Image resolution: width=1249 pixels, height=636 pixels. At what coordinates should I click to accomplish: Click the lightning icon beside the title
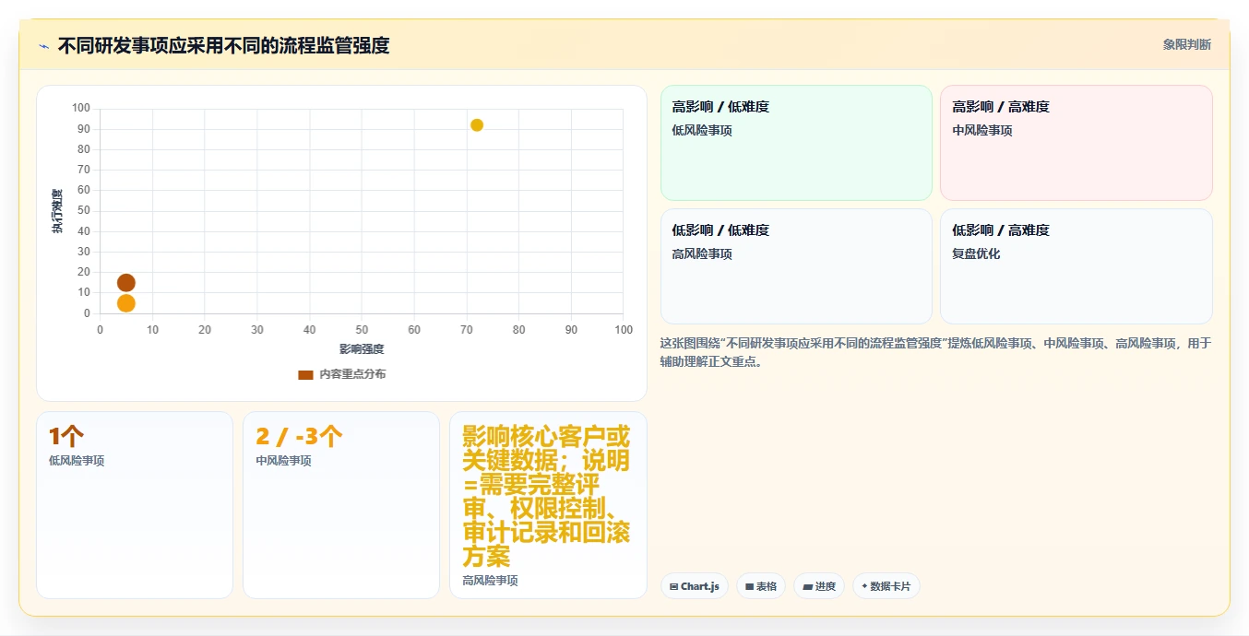point(43,45)
